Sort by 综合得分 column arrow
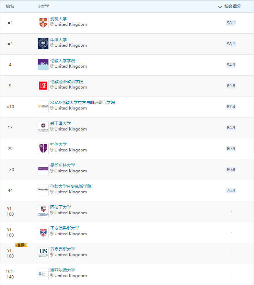The width and height of the screenshot is (254, 285). pos(220,7)
